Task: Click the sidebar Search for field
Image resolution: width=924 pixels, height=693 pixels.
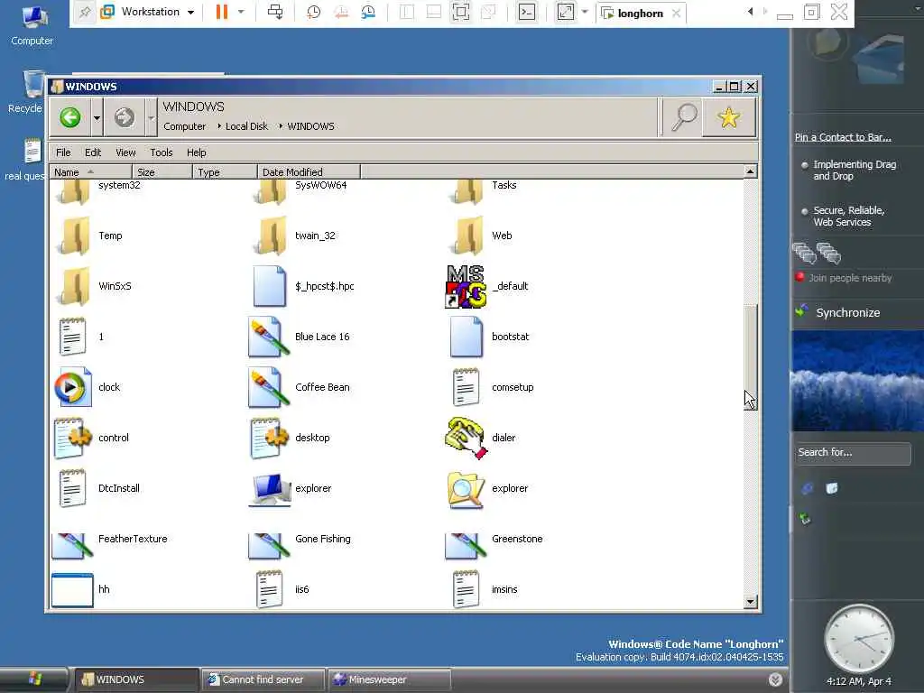Action: (854, 453)
